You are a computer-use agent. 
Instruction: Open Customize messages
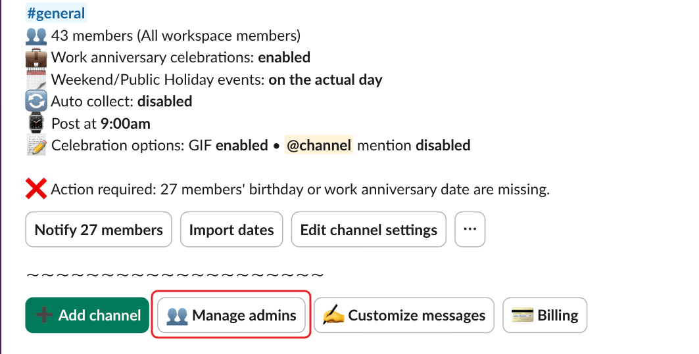click(404, 315)
